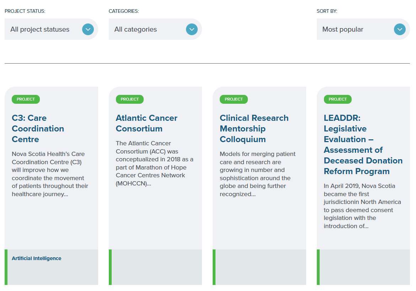This screenshot has height=291, width=416.
Task: Click the CATEGORIES: label
Action: point(124,11)
